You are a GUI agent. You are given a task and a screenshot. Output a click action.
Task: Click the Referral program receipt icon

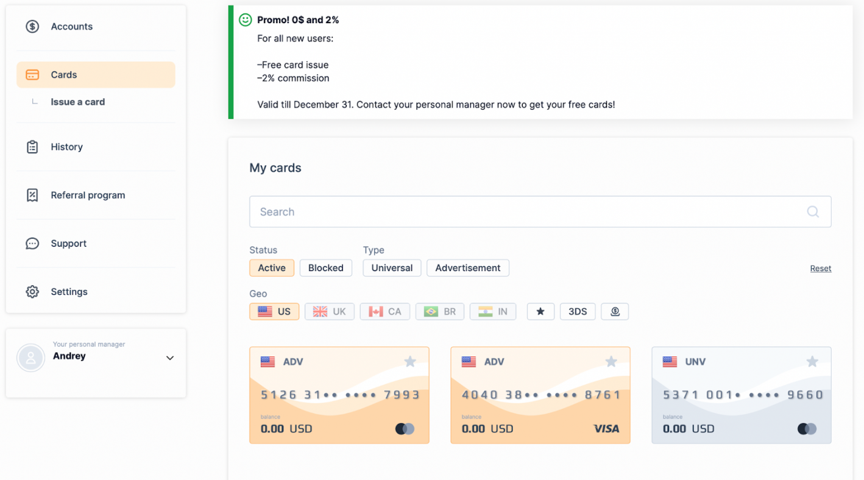[x=32, y=195]
